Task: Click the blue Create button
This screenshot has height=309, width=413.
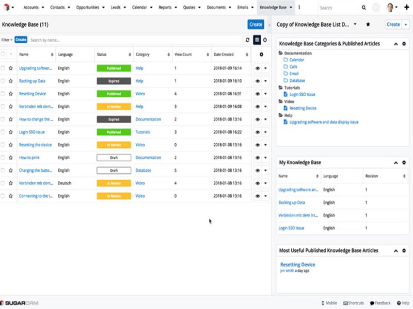Action: coord(256,24)
